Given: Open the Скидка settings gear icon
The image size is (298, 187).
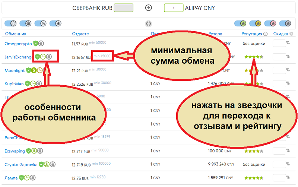Looking at the screenshot, I should [291, 34].
